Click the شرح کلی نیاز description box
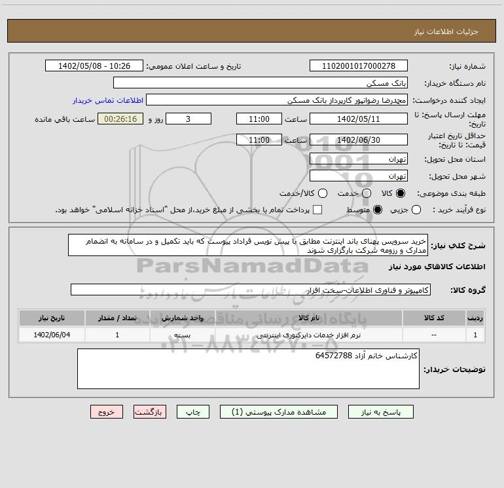The image size is (504, 488). tap(248, 245)
